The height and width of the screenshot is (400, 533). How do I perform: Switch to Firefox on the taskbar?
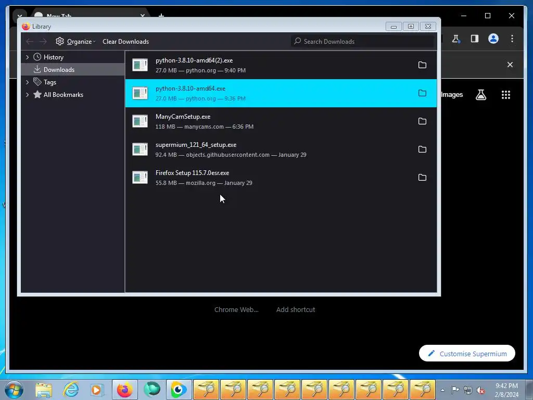[x=125, y=390]
